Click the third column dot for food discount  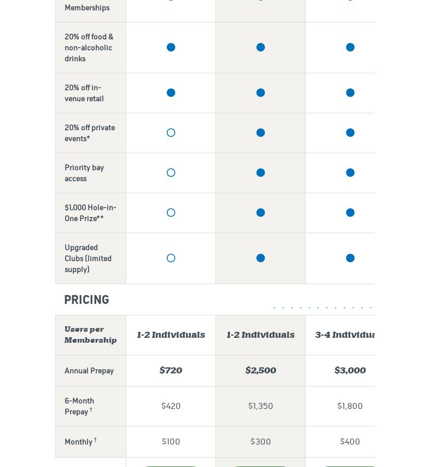point(350,48)
